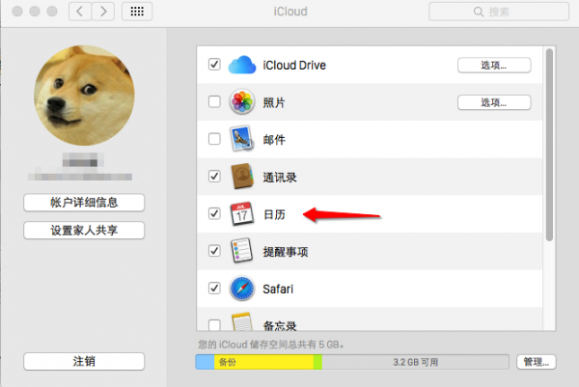This screenshot has height=387, width=579.
Task: Click the Reminders list icon
Action: click(242, 251)
